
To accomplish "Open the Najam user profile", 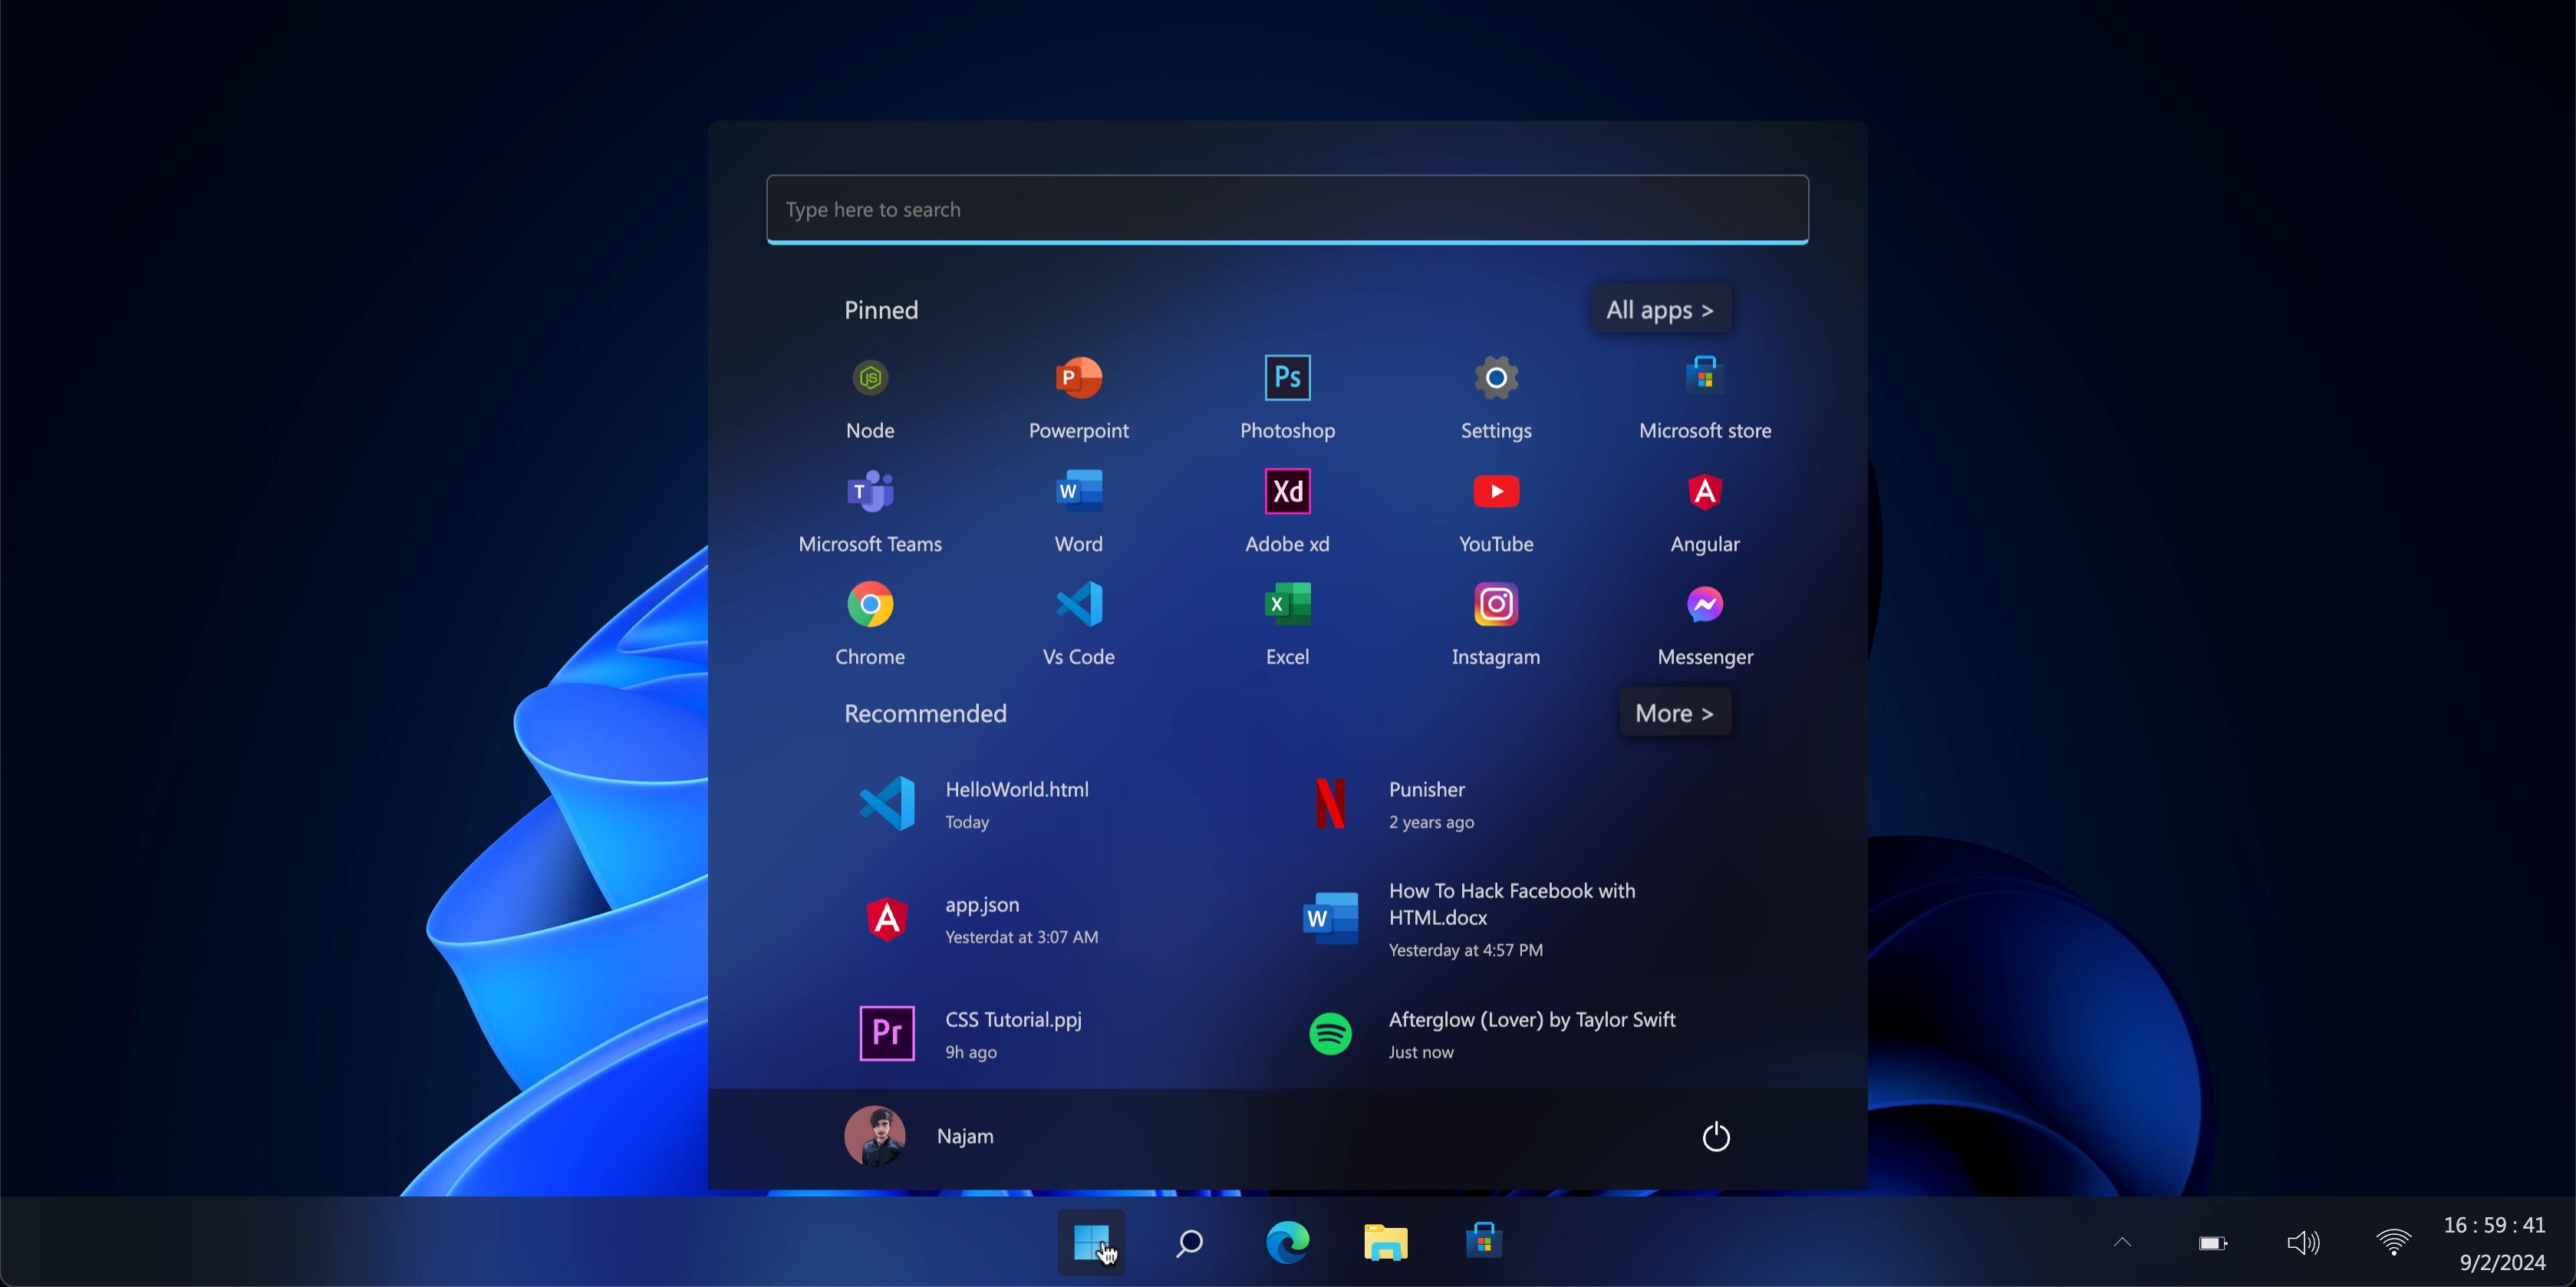I will coord(919,1136).
